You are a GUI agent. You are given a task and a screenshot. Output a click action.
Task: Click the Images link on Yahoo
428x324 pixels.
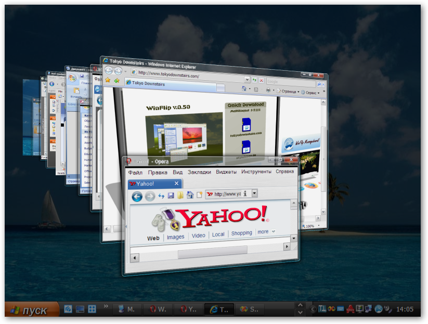pos(175,237)
